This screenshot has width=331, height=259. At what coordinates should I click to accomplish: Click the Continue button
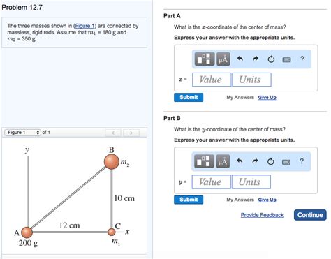310,215
